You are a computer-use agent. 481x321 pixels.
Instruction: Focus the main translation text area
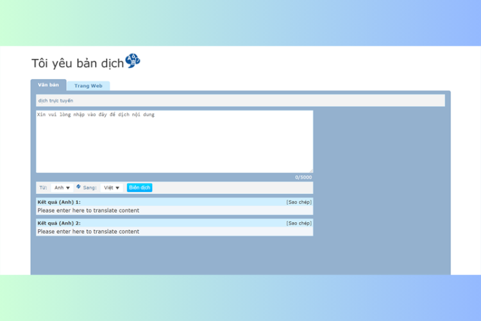point(174,142)
